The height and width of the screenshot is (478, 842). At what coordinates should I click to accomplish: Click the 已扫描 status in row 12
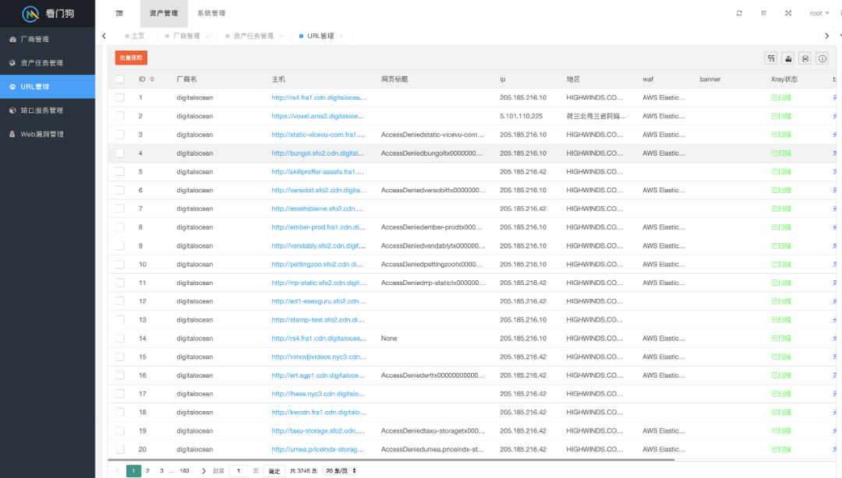(x=780, y=301)
